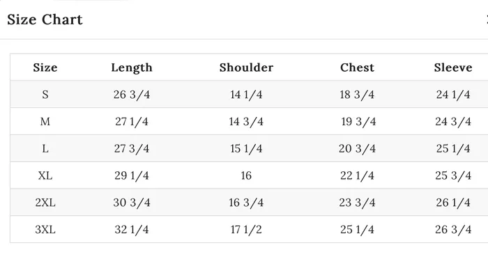Select the XL size row label
The width and height of the screenshot is (488, 254).
click(x=45, y=175)
